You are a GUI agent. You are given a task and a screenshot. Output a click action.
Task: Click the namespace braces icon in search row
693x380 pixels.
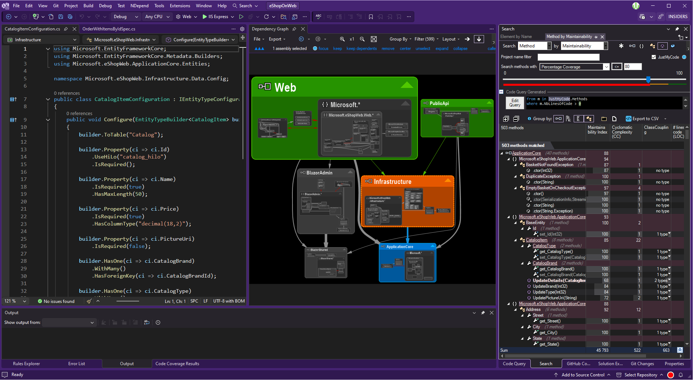coord(642,46)
